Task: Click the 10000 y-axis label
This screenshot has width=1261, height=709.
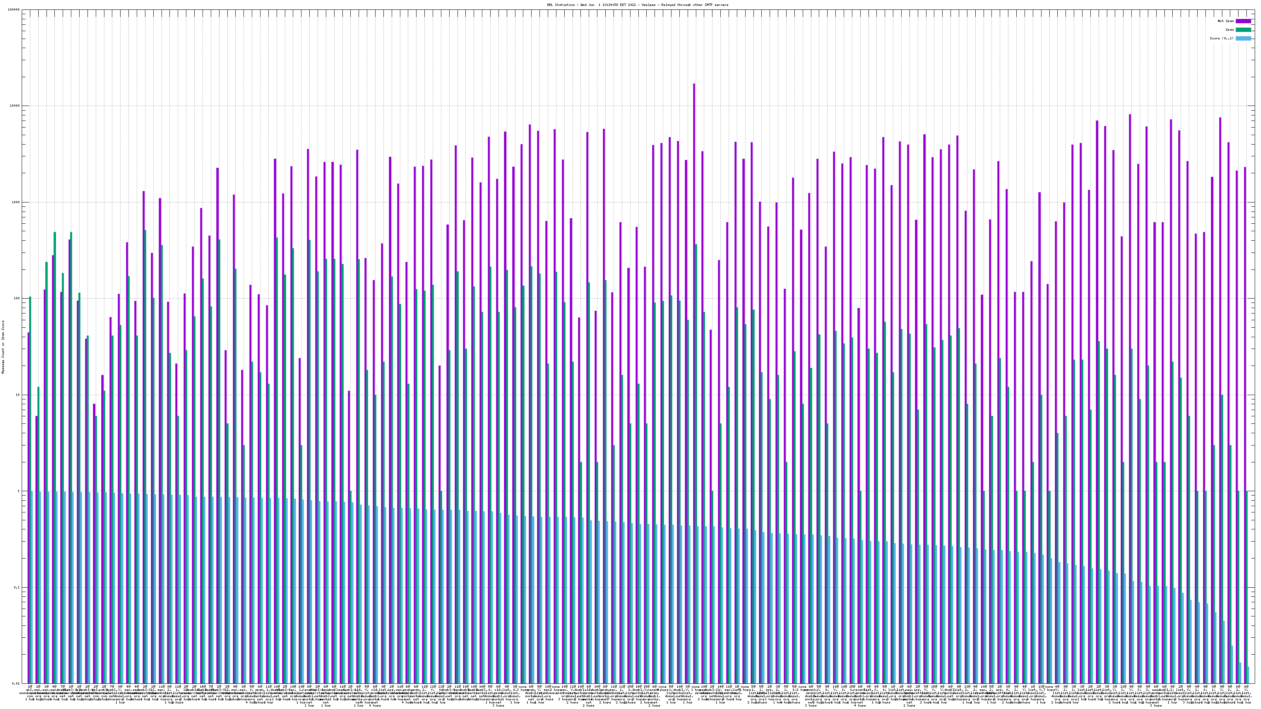Action: tap(15, 106)
